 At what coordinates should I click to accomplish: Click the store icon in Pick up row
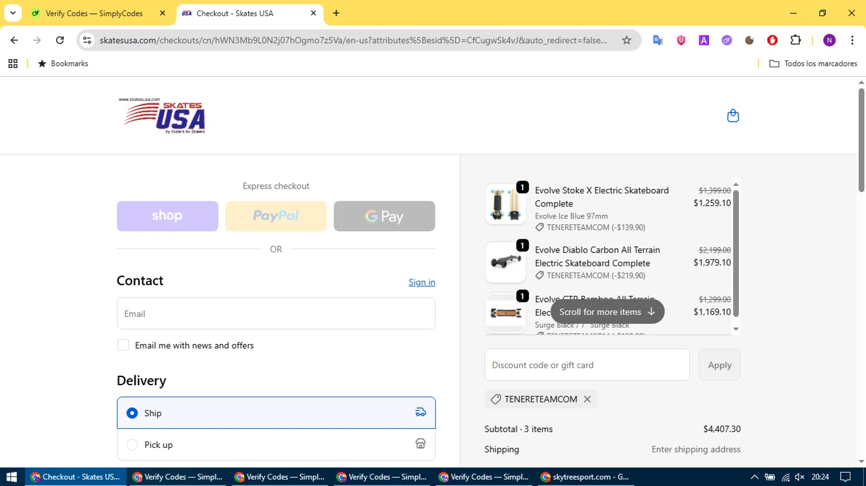(x=421, y=443)
